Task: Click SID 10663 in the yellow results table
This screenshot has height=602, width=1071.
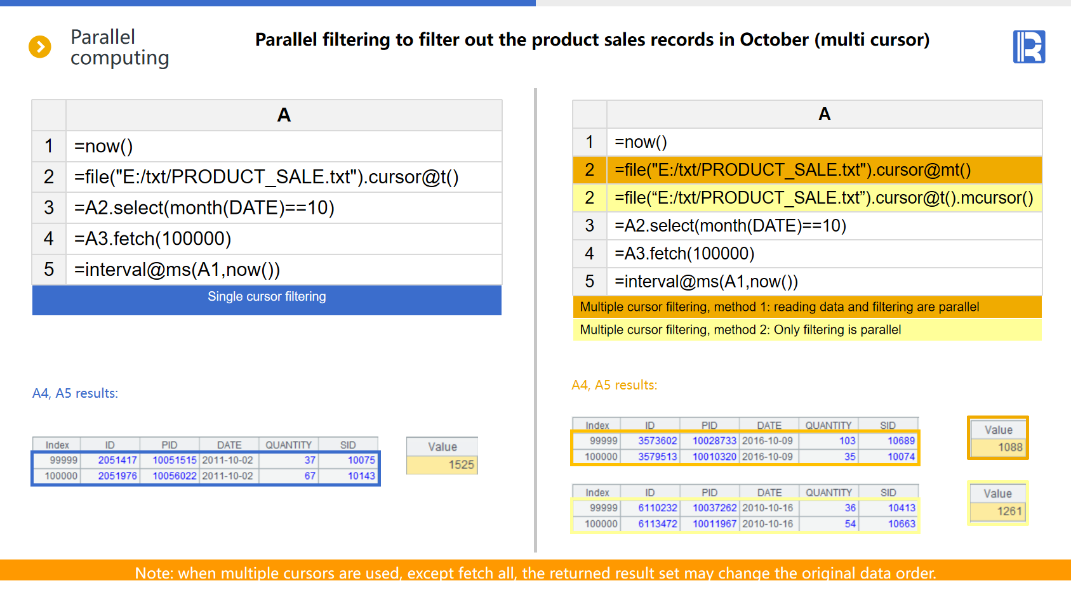Action: point(888,524)
